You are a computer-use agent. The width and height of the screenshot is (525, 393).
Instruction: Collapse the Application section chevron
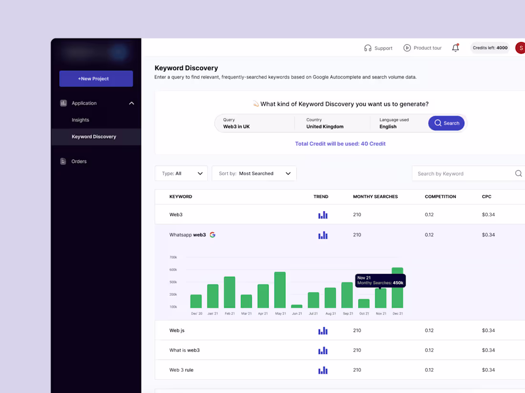coord(131,103)
